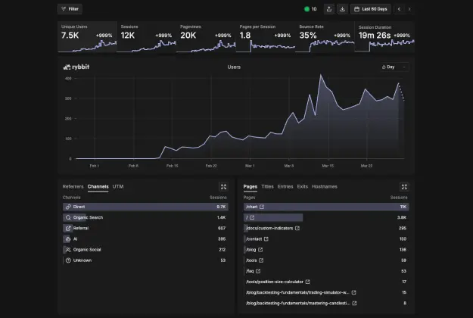This screenshot has width=473, height=318.
Task: Click the link icon beside Direct
Action: click(x=68, y=207)
